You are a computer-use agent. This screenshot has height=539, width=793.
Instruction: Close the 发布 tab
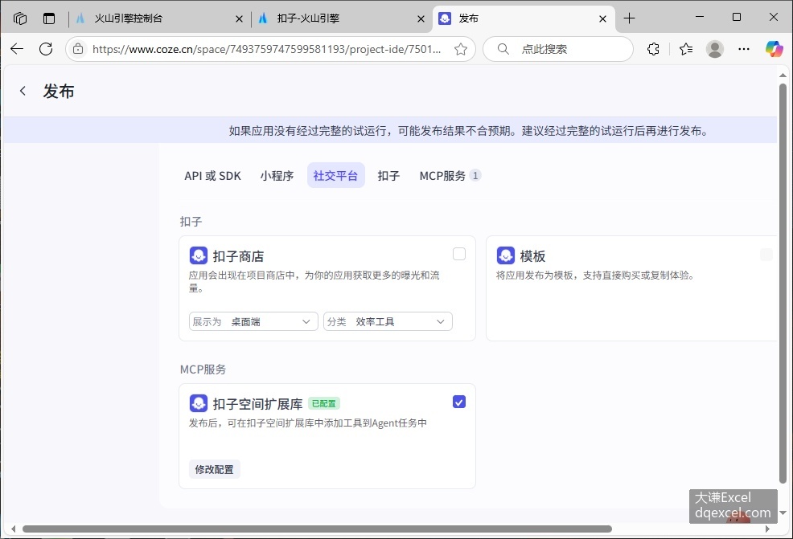point(603,19)
